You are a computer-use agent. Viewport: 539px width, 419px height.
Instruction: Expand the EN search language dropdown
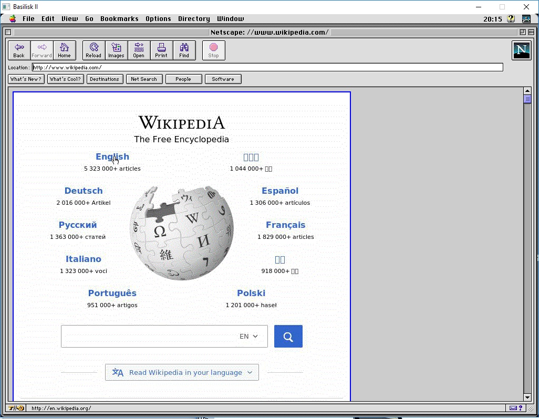248,336
